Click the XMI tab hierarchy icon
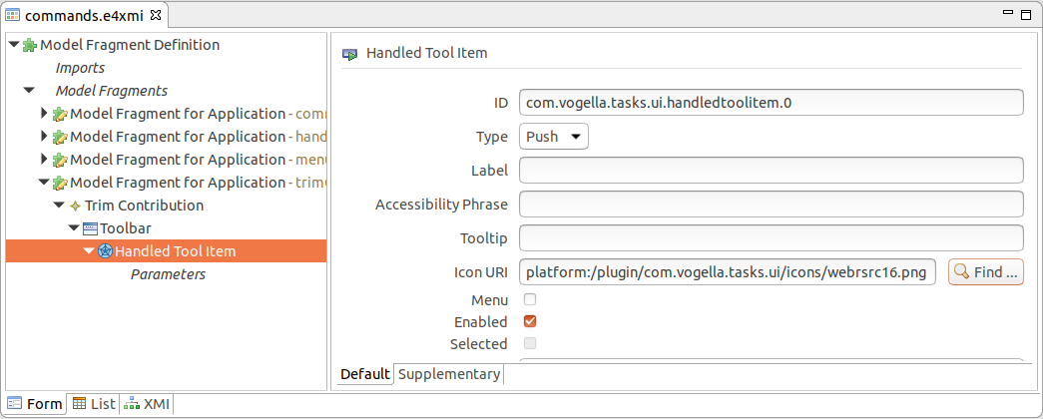The height and width of the screenshot is (419, 1043). 133,403
